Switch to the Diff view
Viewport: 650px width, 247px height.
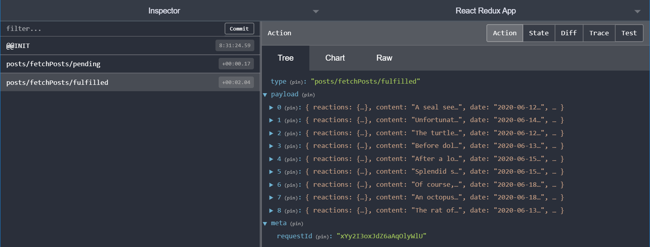click(x=568, y=33)
